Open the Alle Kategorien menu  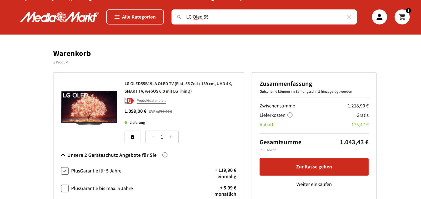[x=135, y=17]
